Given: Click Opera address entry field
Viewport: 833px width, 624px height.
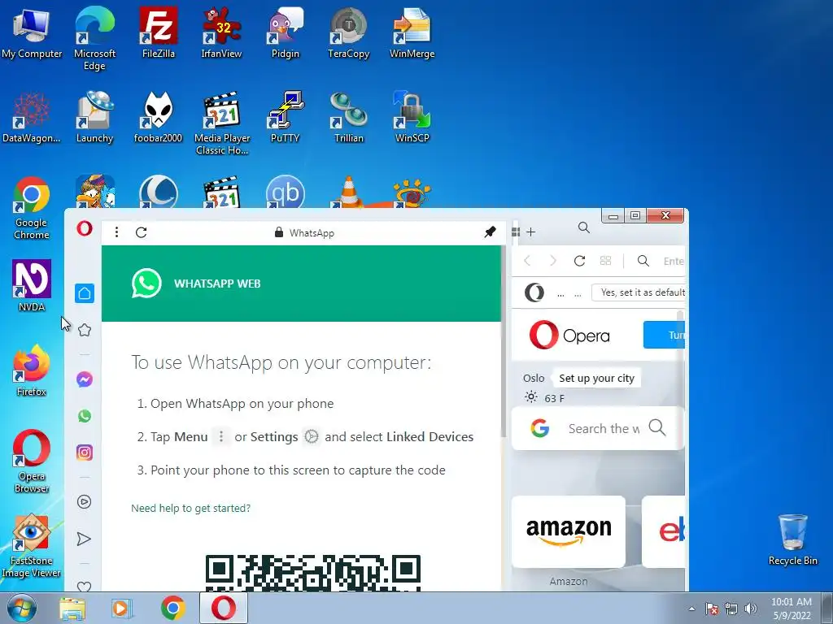Looking at the screenshot, I should coord(673,261).
